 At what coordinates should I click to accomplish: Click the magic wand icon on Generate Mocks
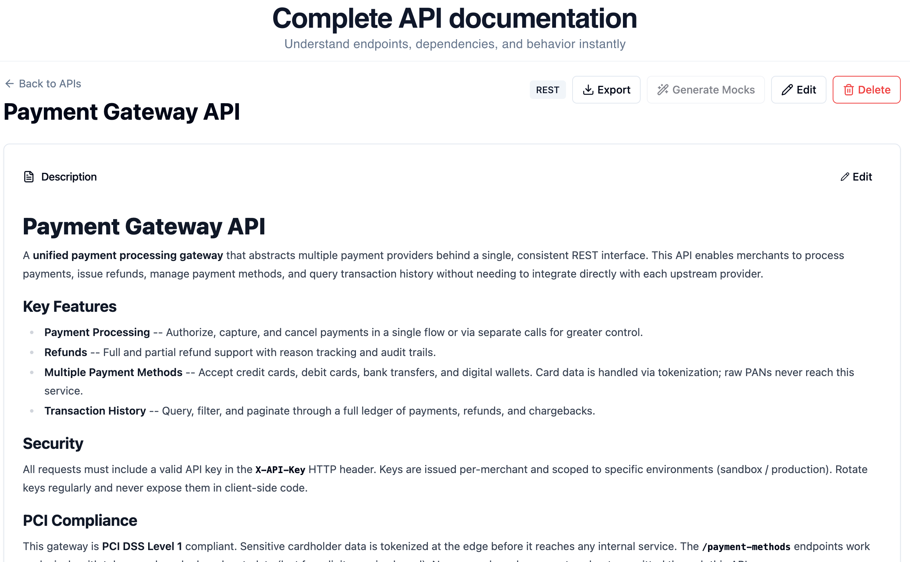click(x=663, y=89)
